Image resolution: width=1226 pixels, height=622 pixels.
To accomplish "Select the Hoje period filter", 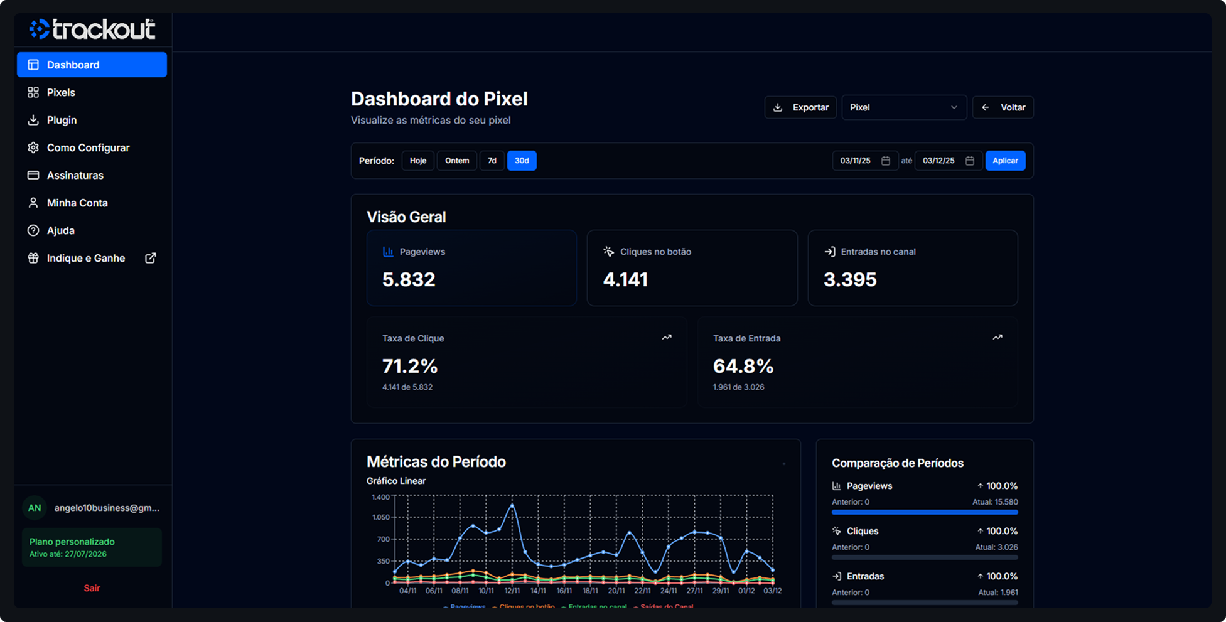I will pyautogui.click(x=418, y=161).
